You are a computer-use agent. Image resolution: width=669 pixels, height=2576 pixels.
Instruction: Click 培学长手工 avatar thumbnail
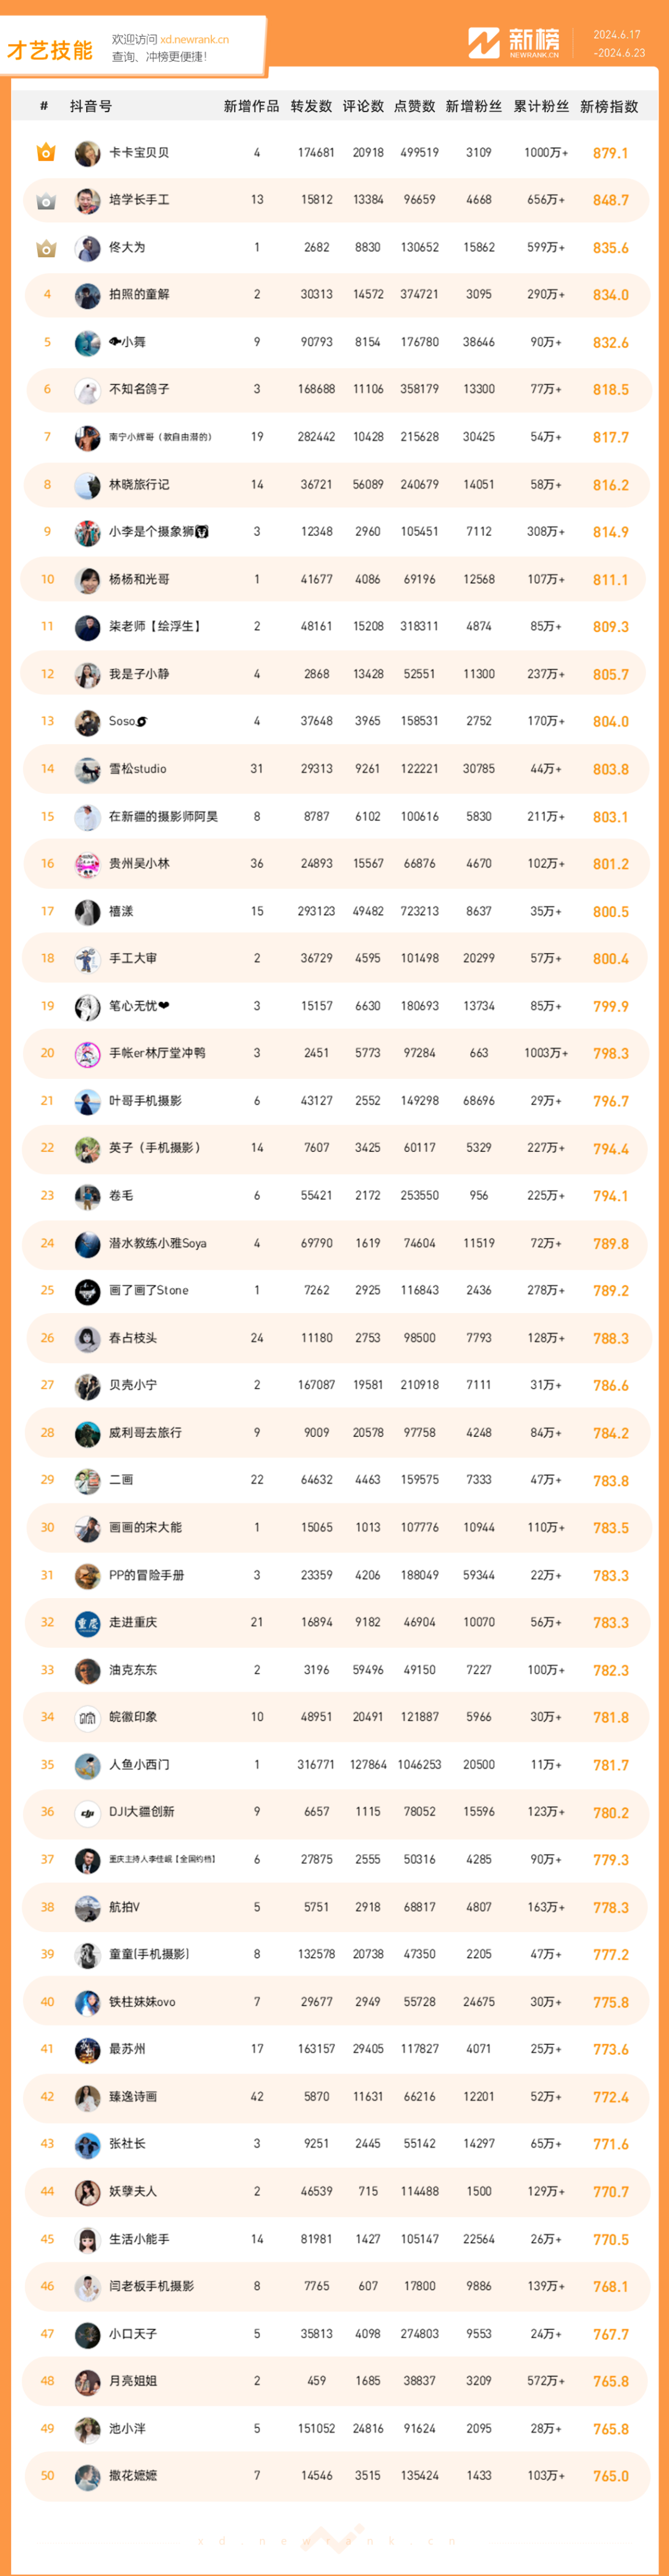[x=88, y=201]
